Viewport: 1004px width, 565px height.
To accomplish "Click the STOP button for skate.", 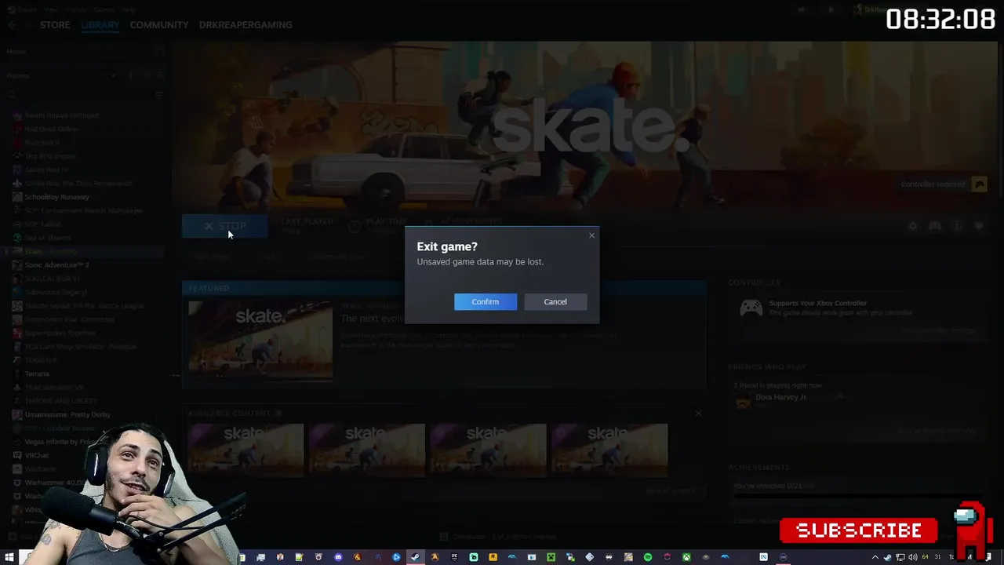I will click(224, 226).
